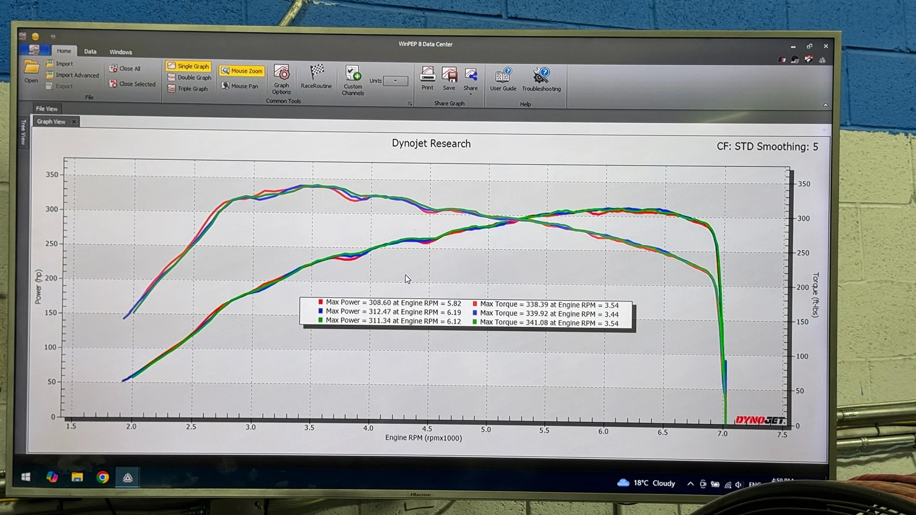Open a dyno run file with Open

[31, 72]
